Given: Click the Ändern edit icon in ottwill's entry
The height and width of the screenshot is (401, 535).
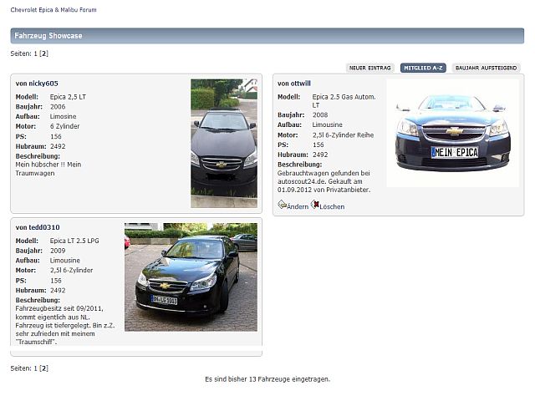Looking at the screenshot, I should tap(282, 205).
